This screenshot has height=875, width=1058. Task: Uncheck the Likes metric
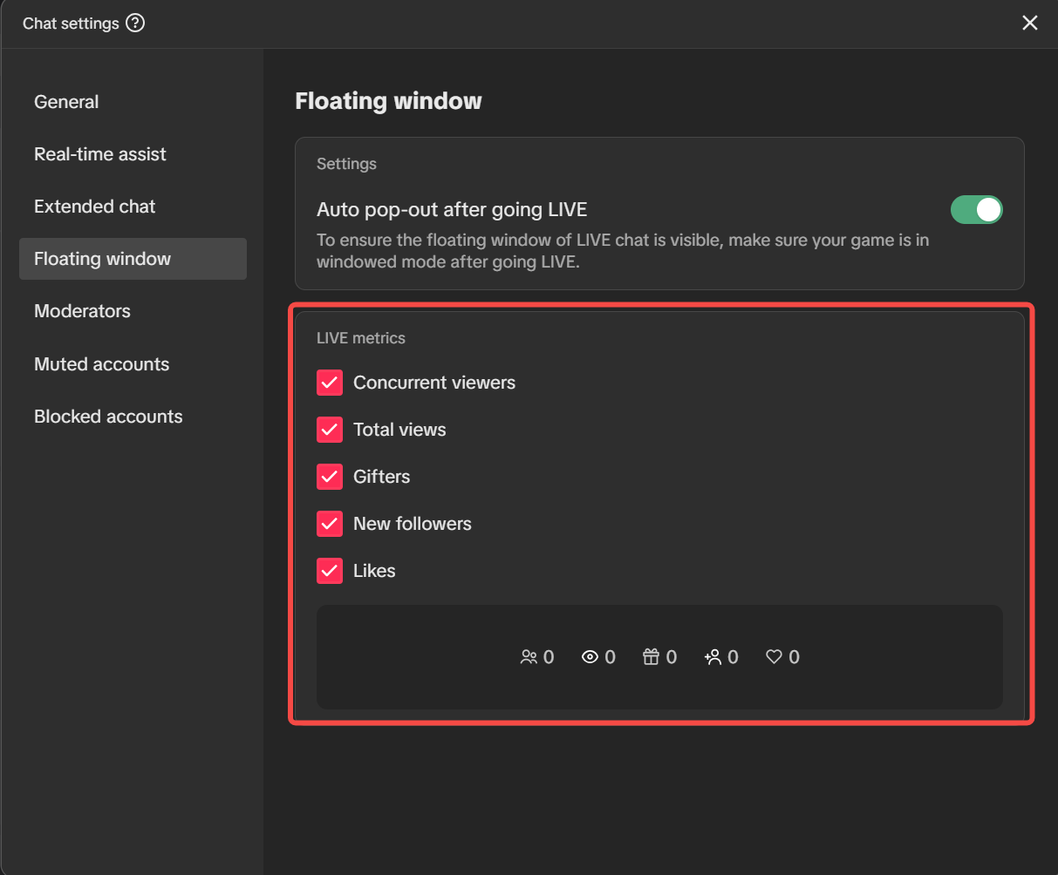coord(330,570)
